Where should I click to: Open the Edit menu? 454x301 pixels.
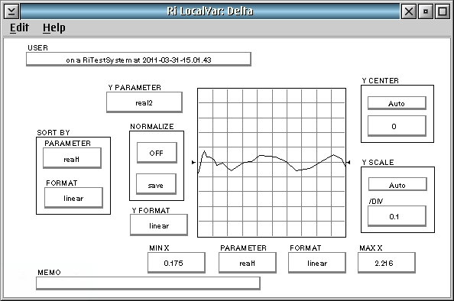(19, 28)
